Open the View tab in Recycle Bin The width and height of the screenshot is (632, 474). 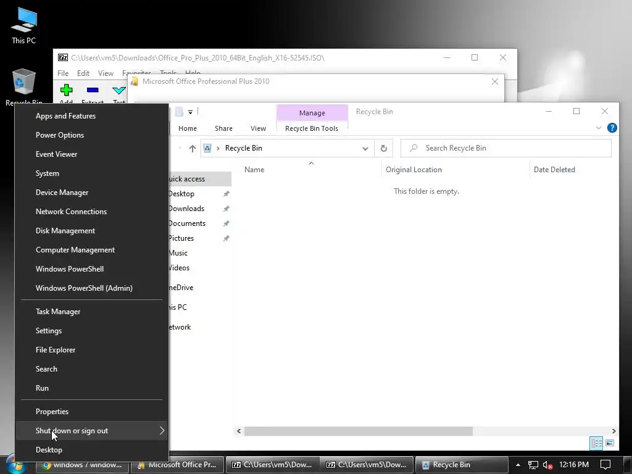click(258, 128)
